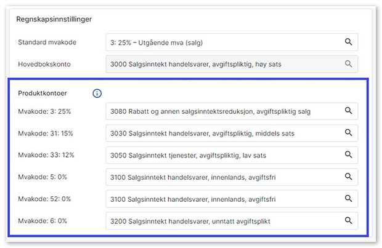
Task: Click search icon in Standard mvakode field
Action: 348,42
